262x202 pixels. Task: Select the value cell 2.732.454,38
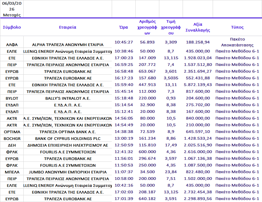coord(198,192)
